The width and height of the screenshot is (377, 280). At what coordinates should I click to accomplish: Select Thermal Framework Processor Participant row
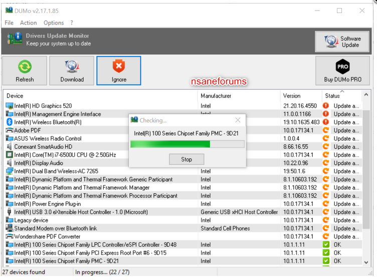pyautogui.click(x=183, y=196)
